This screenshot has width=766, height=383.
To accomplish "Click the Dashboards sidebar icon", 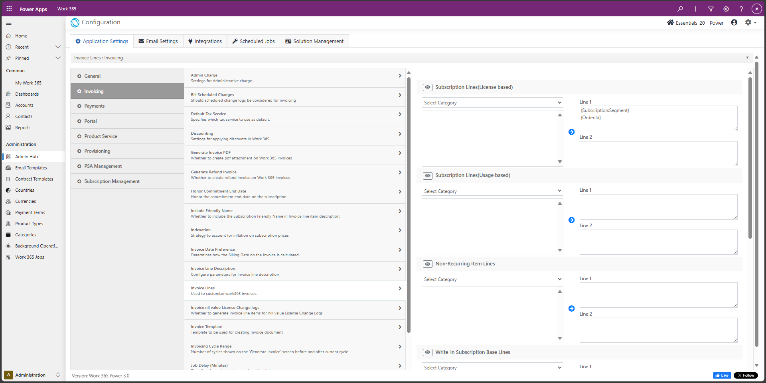I will coord(8,94).
